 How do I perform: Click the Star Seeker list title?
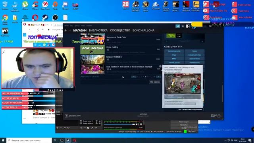pyautogui.click(x=129, y=67)
